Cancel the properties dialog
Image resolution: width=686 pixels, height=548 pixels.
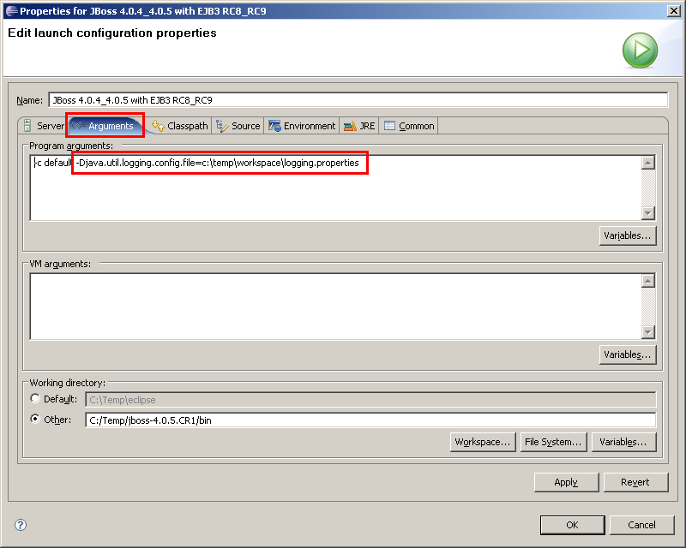click(641, 525)
